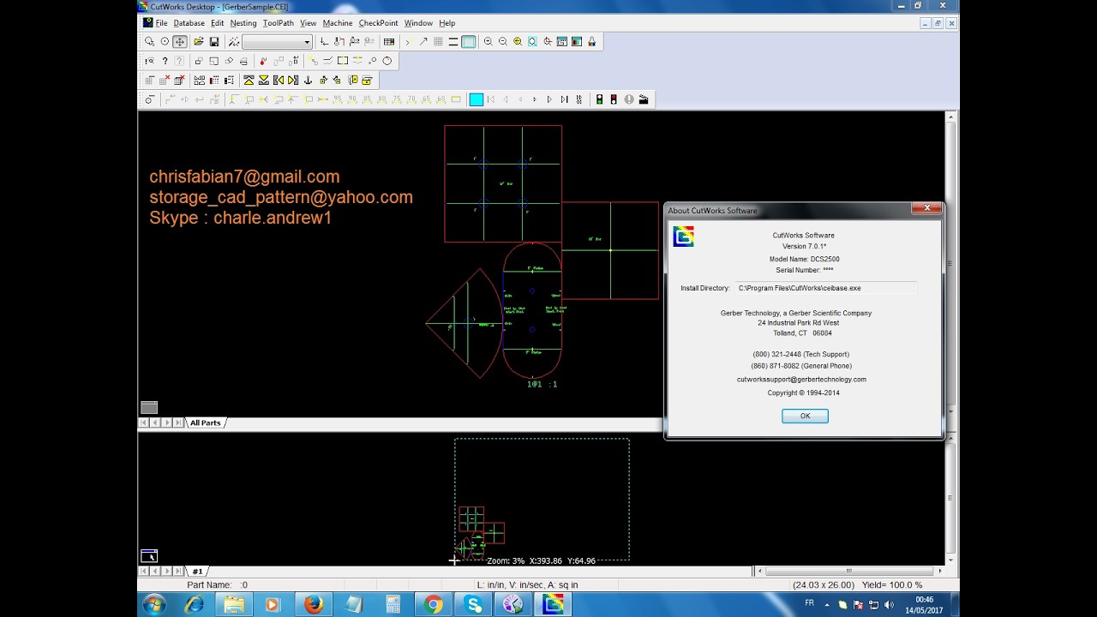Image resolution: width=1097 pixels, height=617 pixels.
Task: Open the Database menu
Action: [189, 23]
